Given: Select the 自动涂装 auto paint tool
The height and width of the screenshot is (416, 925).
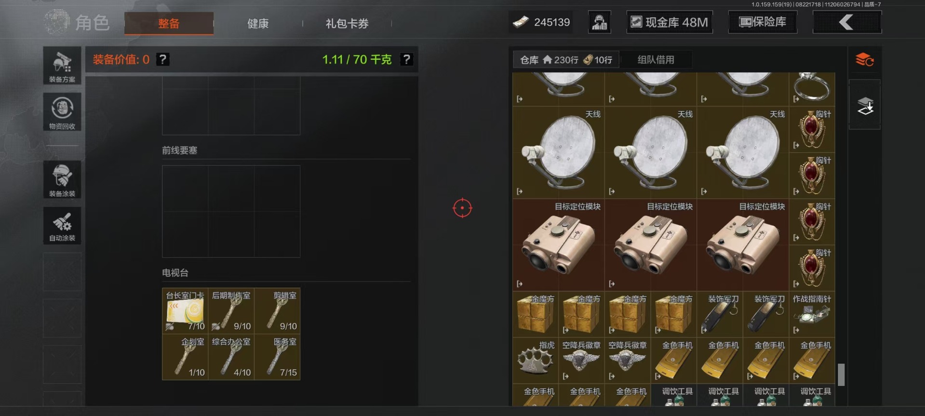Looking at the screenshot, I should click(62, 226).
